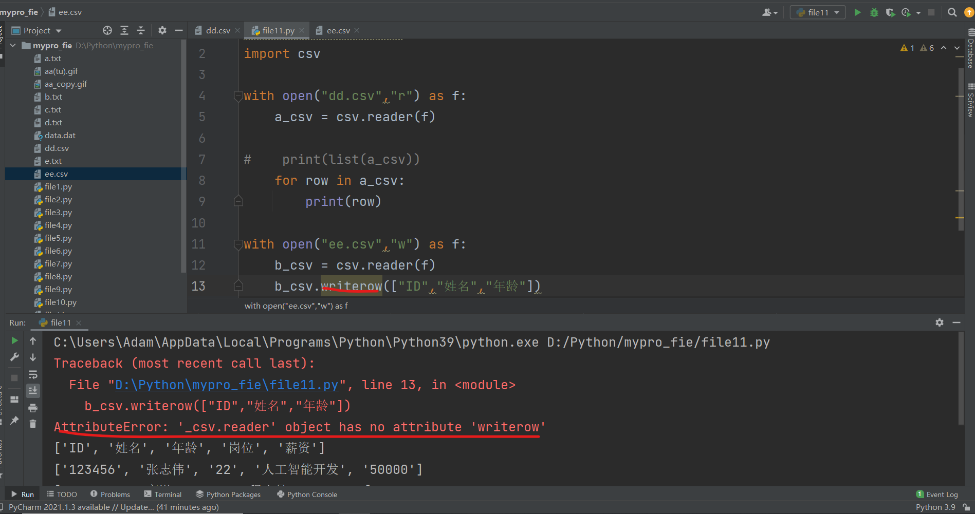Close the ee.csv editor tab
The width and height of the screenshot is (975, 514).
click(357, 30)
